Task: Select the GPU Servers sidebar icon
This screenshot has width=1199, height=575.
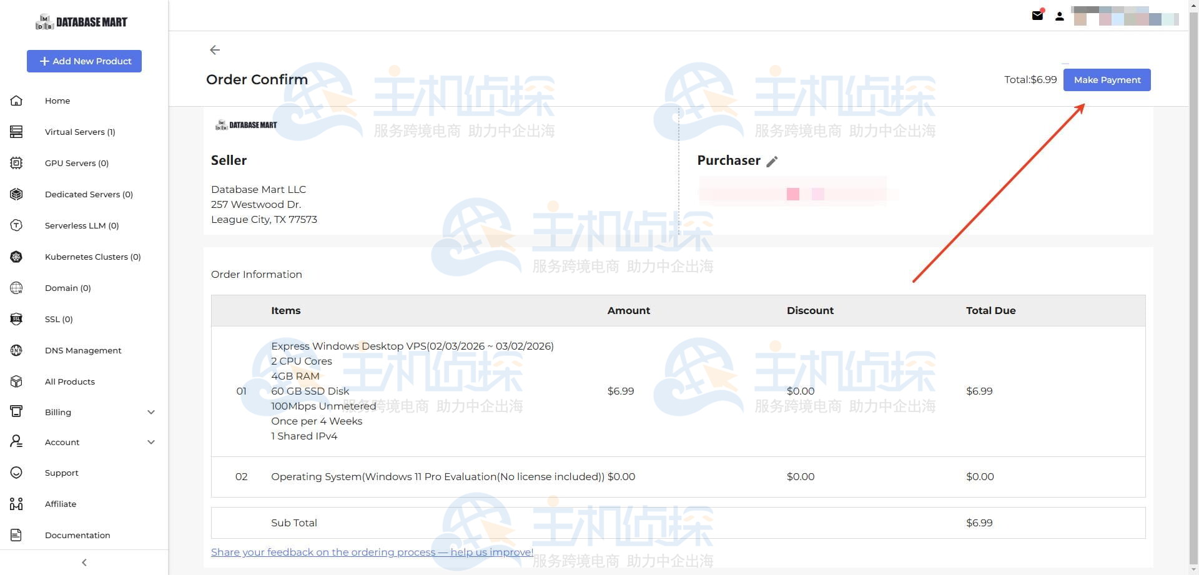Action: point(16,163)
